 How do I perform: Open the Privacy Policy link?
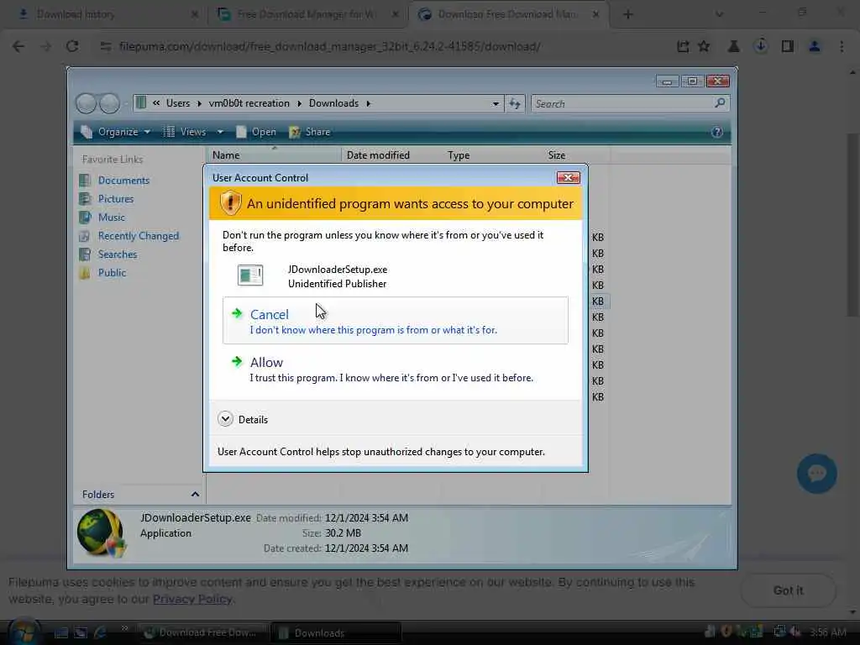pos(192,599)
